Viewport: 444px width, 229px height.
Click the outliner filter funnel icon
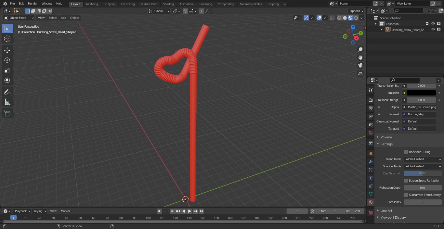click(431, 11)
